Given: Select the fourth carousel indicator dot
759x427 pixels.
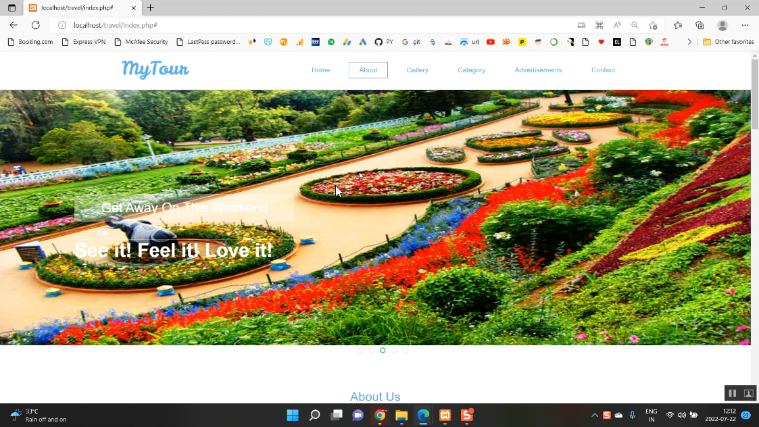Looking at the screenshot, I should pos(394,350).
